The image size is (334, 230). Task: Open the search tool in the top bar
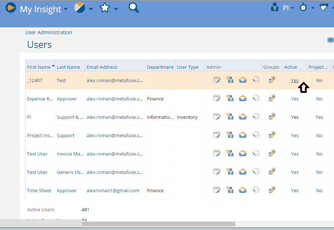133,8
